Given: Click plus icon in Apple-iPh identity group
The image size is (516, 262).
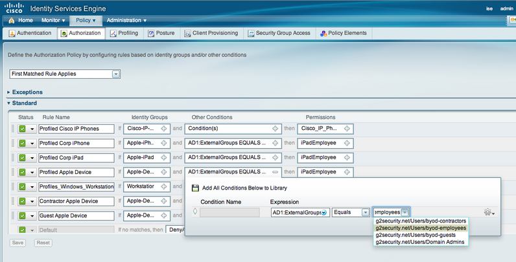Looking at the screenshot, I should click(163, 143).
